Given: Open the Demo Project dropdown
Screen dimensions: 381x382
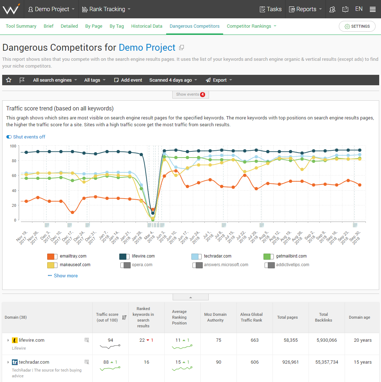Looking at the screenshot, I should pos(51,9).
